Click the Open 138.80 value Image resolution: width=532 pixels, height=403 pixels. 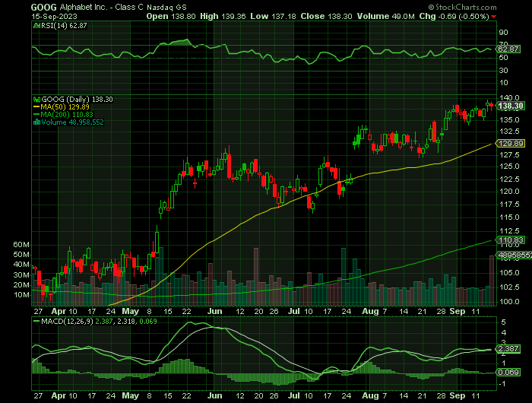pyautogui.click(x=171, y=16)
